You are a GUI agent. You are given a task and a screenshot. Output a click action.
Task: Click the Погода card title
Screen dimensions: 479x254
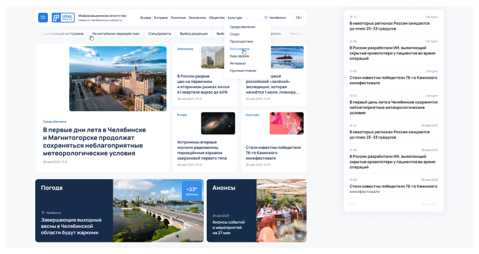pyautogui.click(x=52, y=188)
